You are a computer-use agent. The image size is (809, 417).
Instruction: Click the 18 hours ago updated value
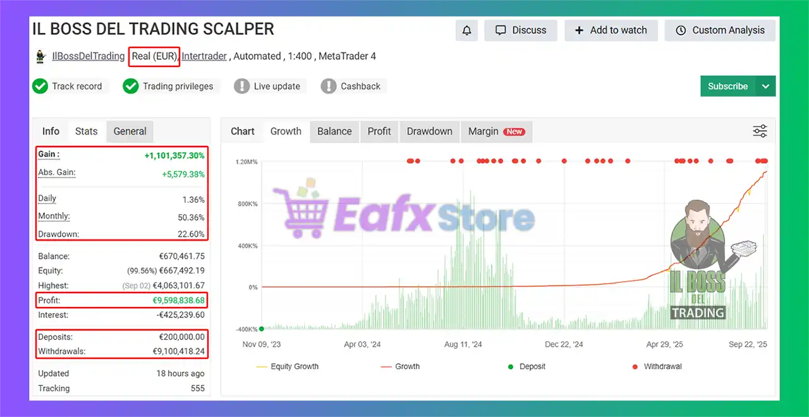(181, 373)
